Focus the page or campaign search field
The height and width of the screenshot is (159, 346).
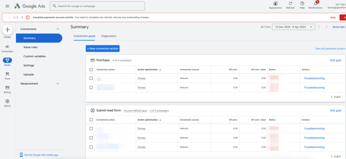97,6
